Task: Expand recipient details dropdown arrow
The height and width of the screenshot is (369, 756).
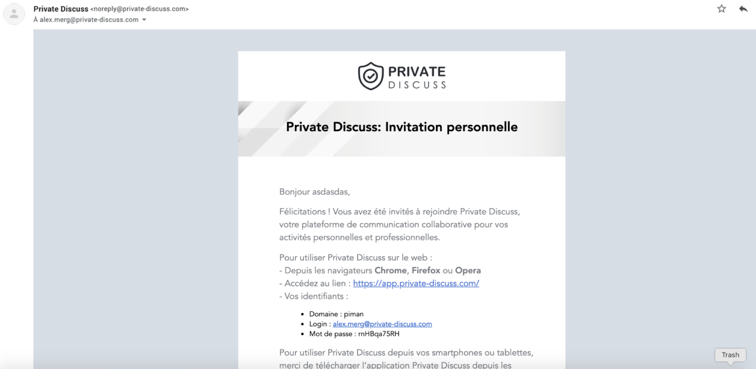Action: (144, 20)
